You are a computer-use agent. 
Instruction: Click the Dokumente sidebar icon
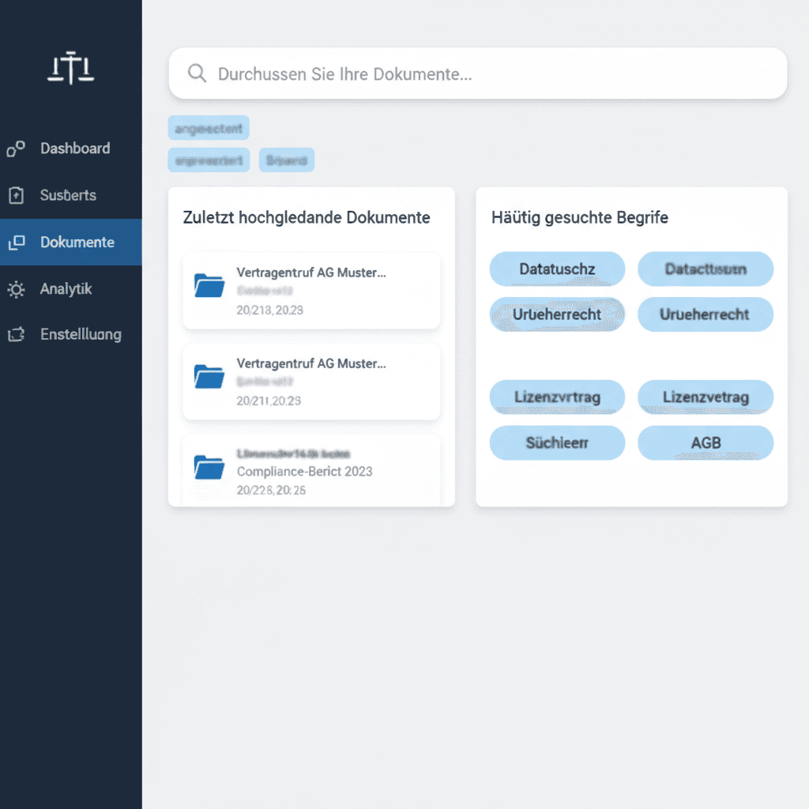click(17, 242)
